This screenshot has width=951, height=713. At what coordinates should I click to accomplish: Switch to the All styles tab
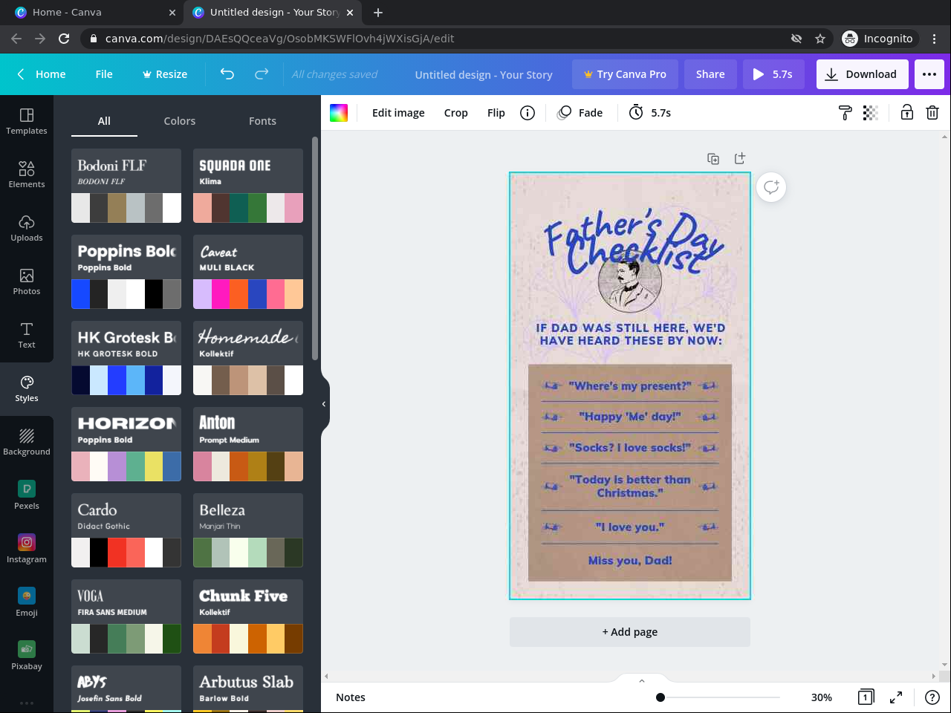tap(104, 121)
